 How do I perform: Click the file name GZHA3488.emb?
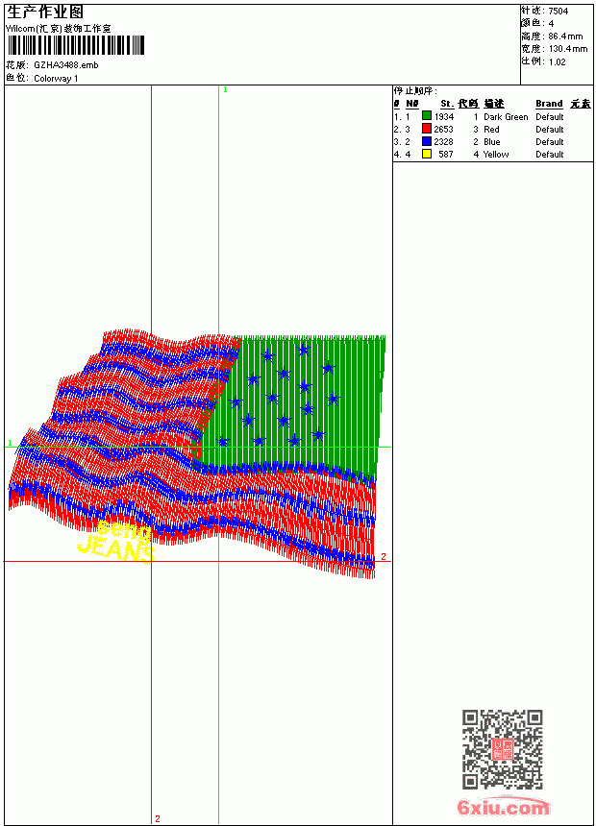pyautogui.click(x=66, y=65)
